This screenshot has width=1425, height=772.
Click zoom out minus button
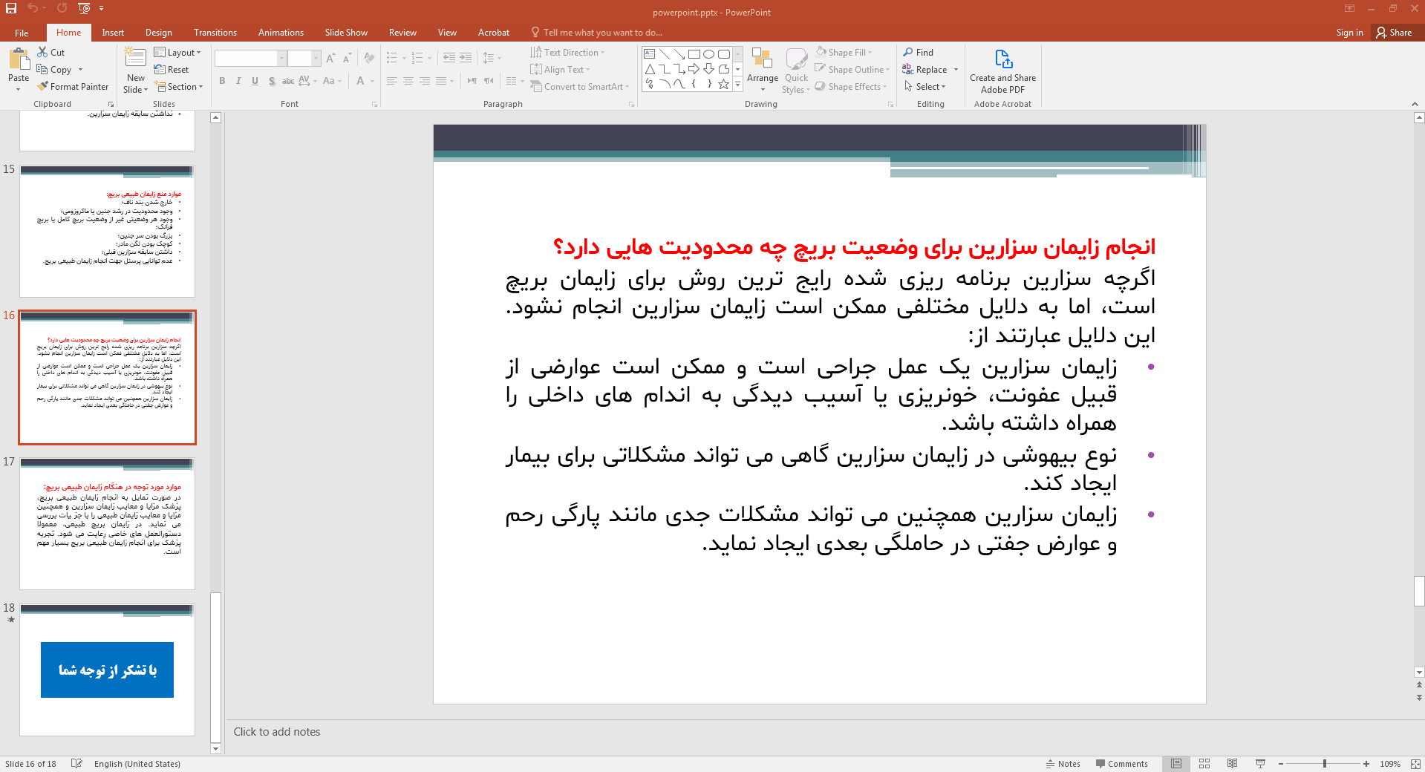pyautogui.click(x=1281, y=764)
